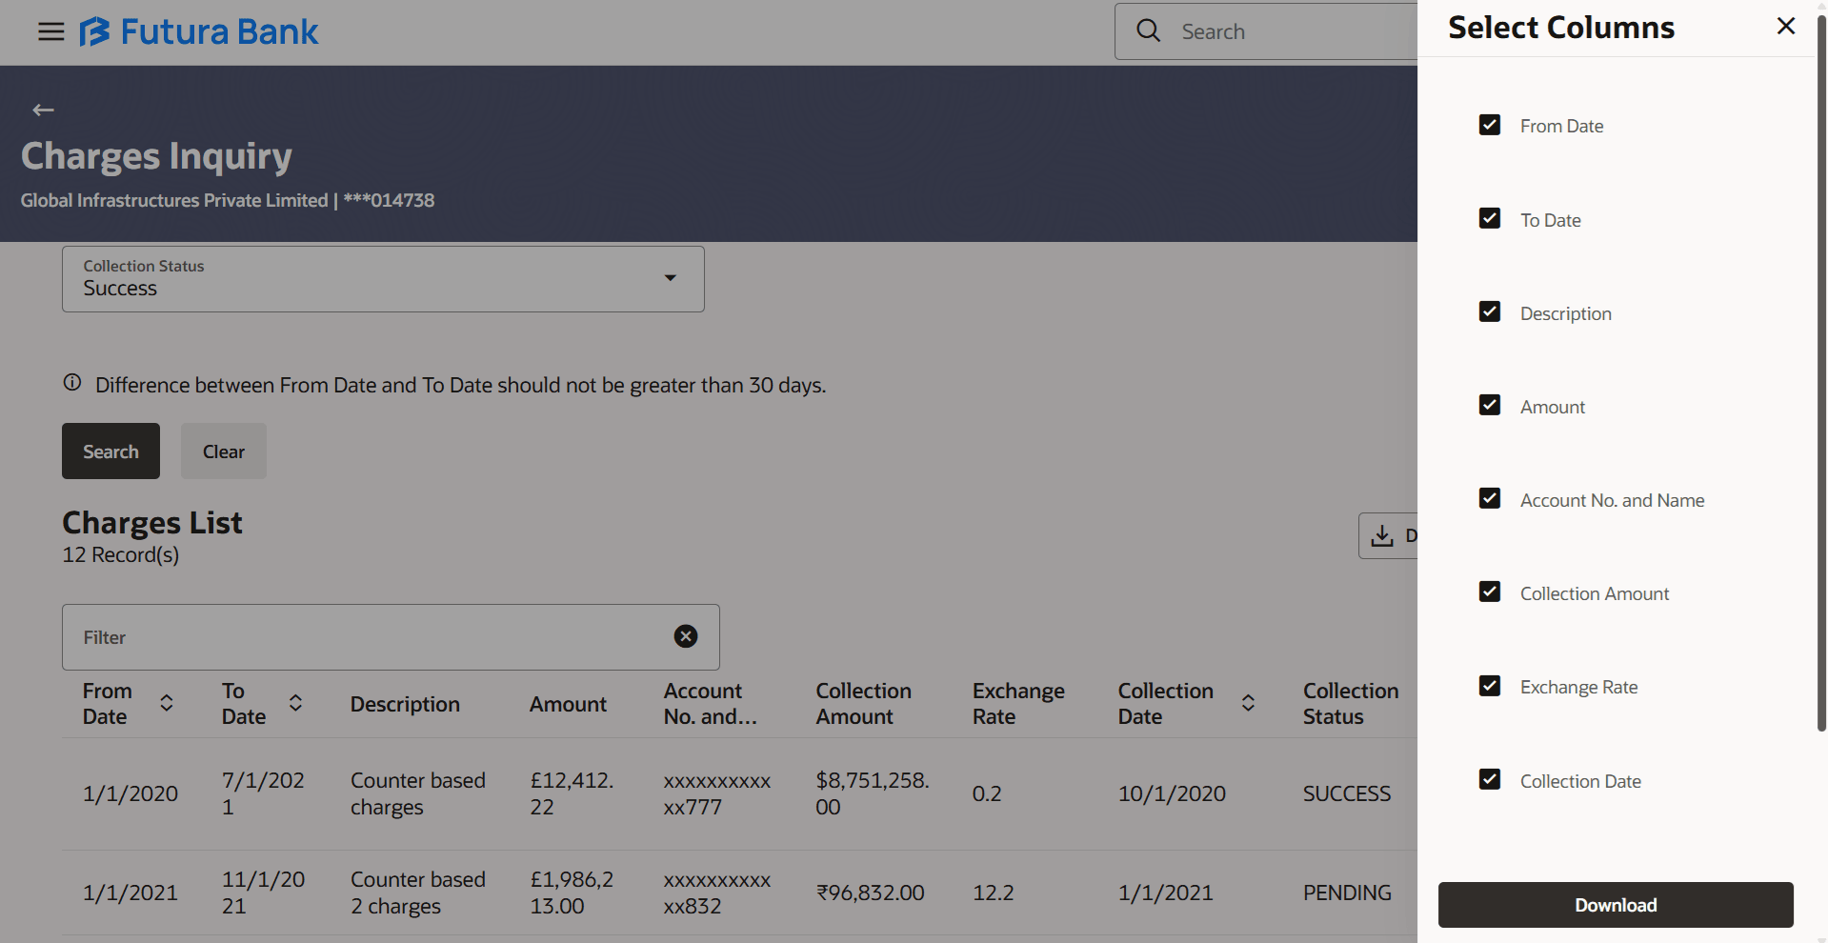Uncheck the Account No. and Name checkbox
The height and width of the screenshot is (943, 1828).
(x=1490, y=498)
